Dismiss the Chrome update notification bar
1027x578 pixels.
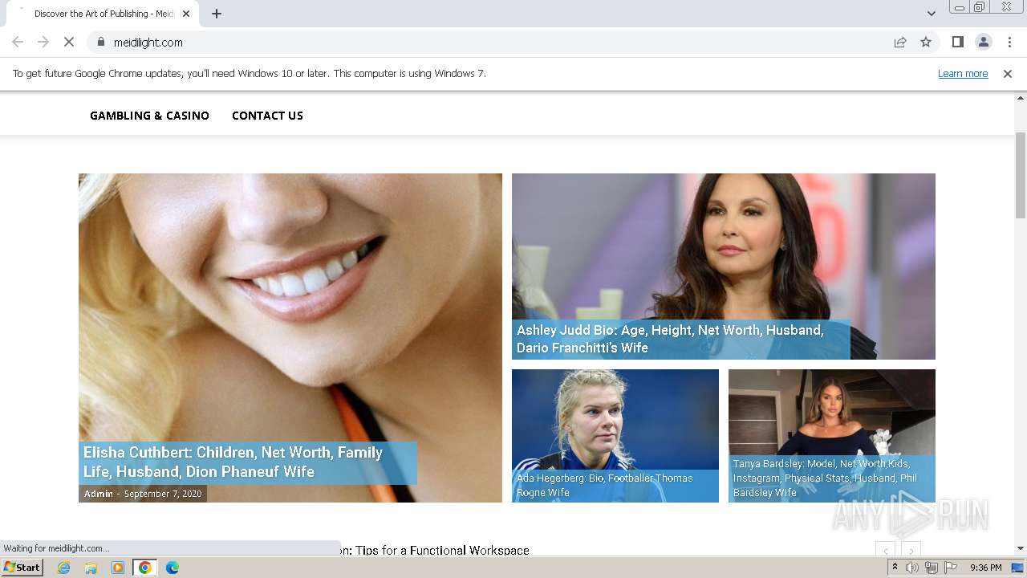(1008, 74)
